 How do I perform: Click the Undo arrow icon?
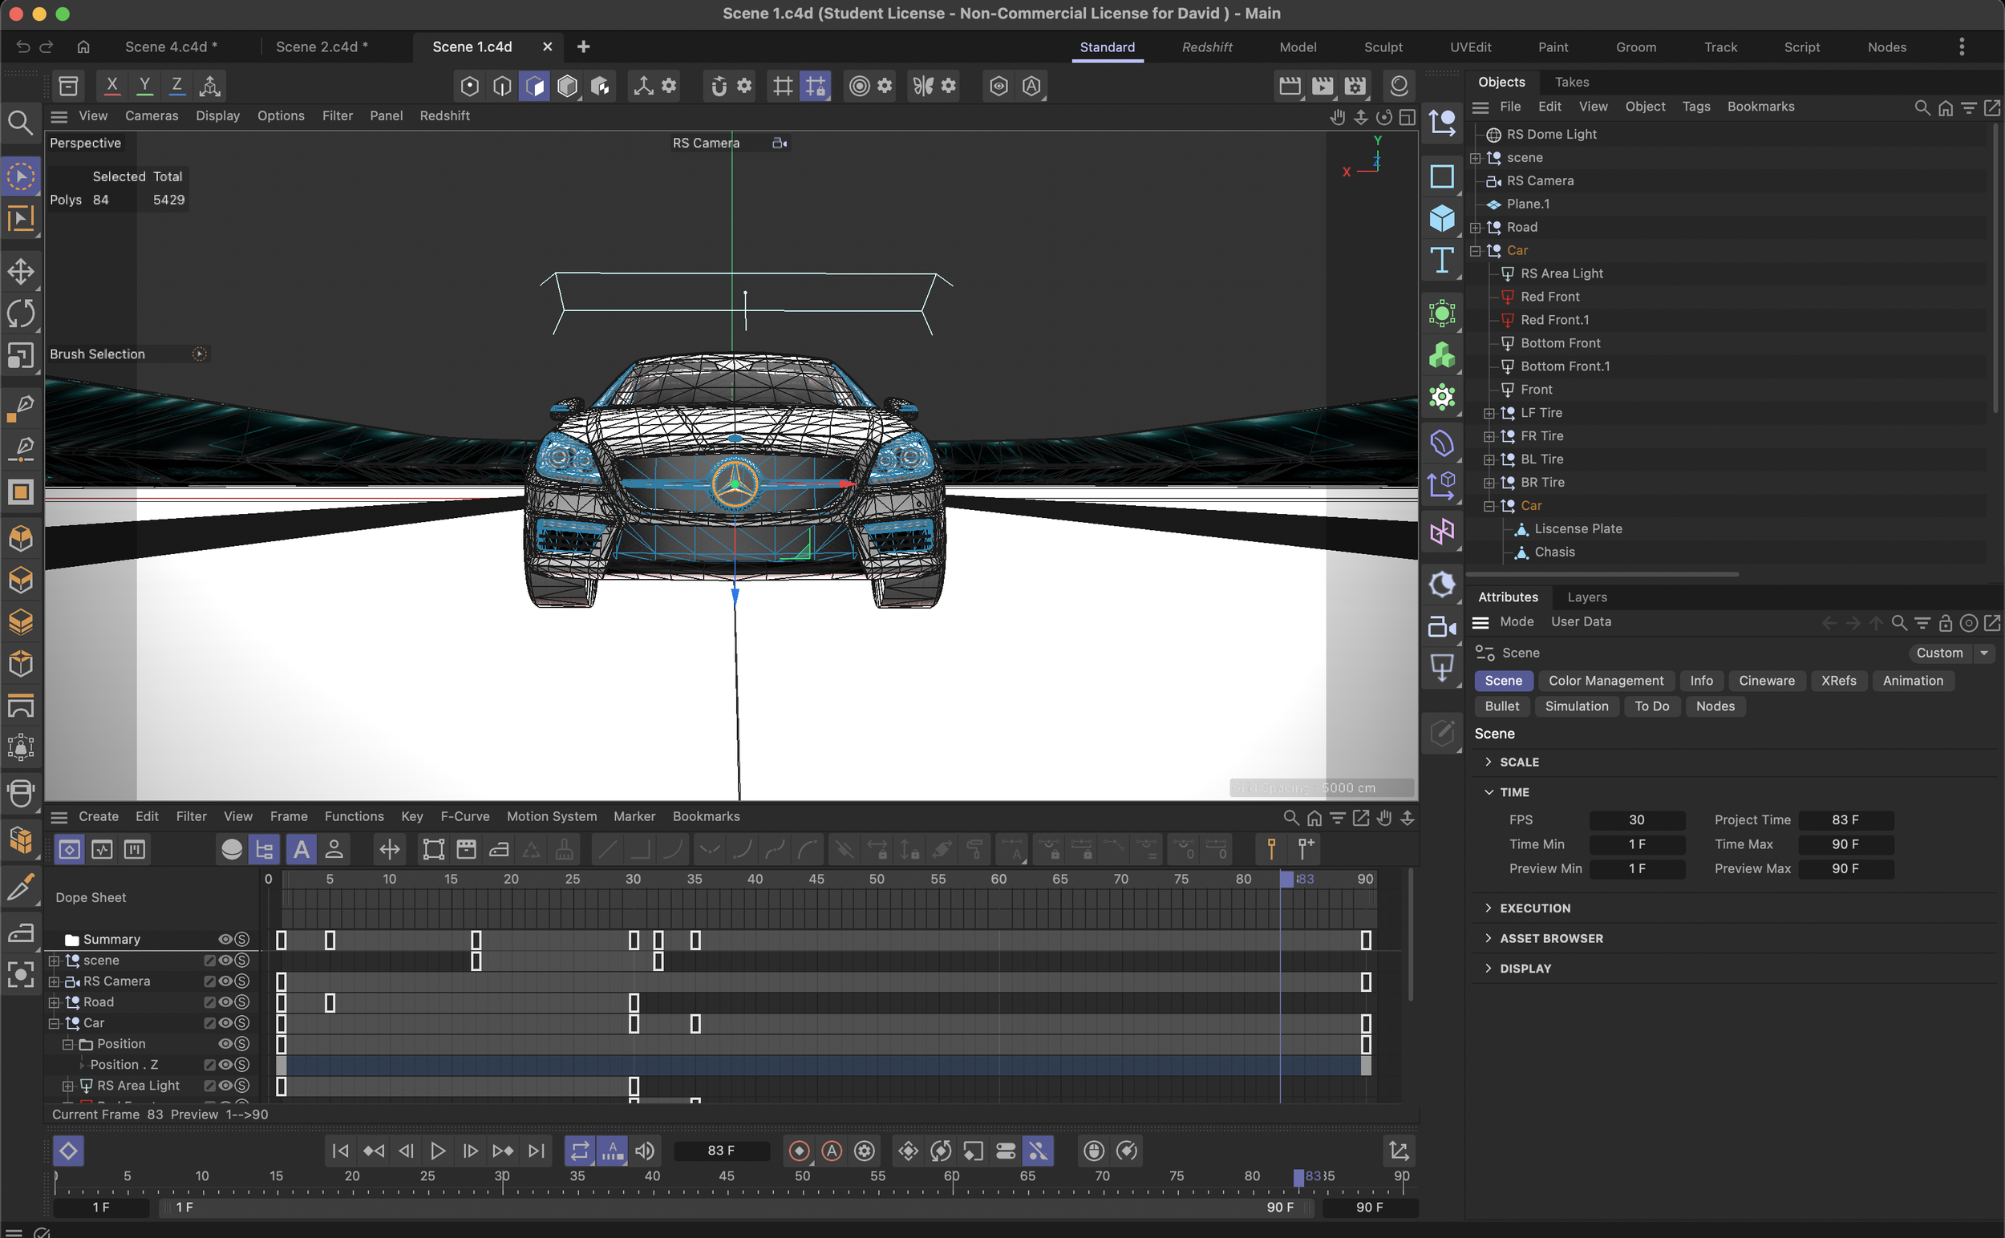[23, 47]
